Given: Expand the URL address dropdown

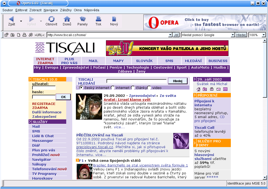Looking at the screenshot, I should (x=170, y=35).
